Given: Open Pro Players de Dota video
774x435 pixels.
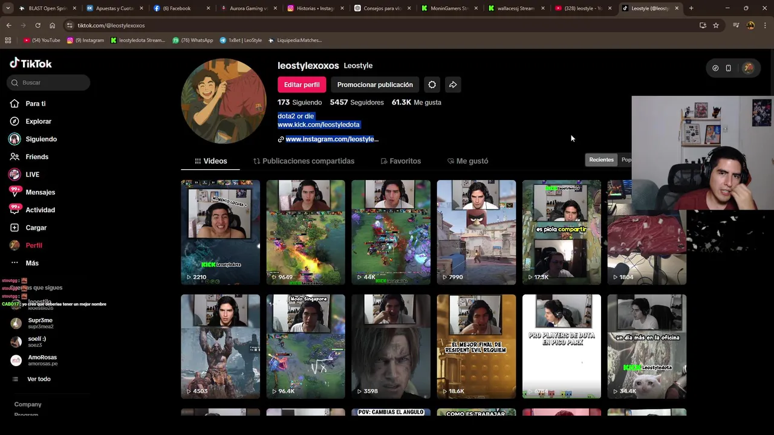Looking at the screenshot, I should [561, 346].
